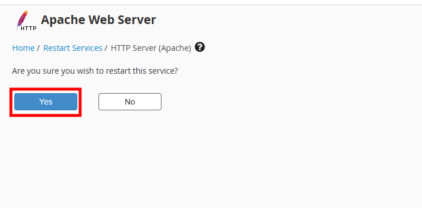
Task: Click the Apache feather HTTP logo
Action: (x=26, y=21)
